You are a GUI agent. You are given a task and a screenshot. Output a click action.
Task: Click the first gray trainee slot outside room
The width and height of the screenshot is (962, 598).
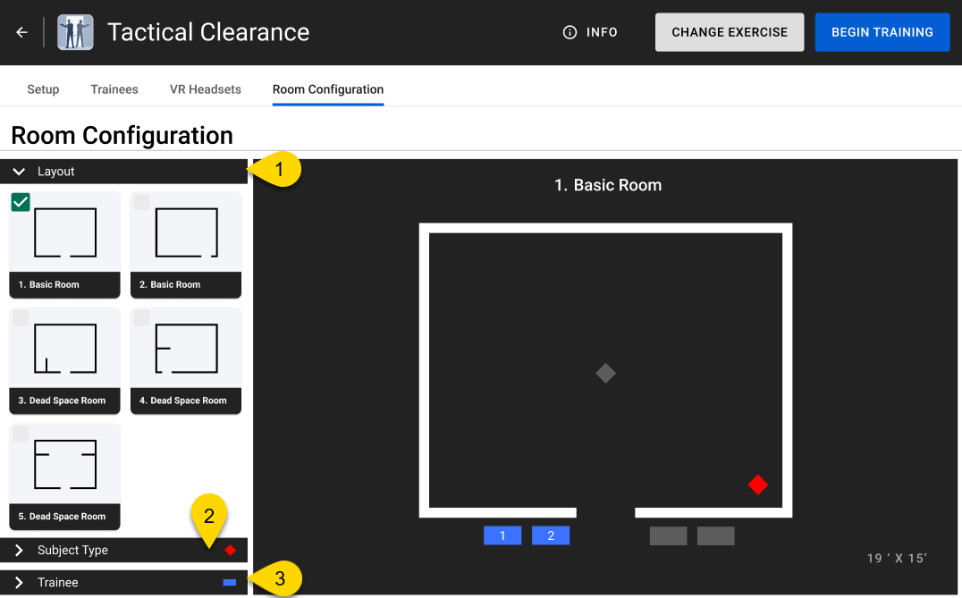pos(668,535)
